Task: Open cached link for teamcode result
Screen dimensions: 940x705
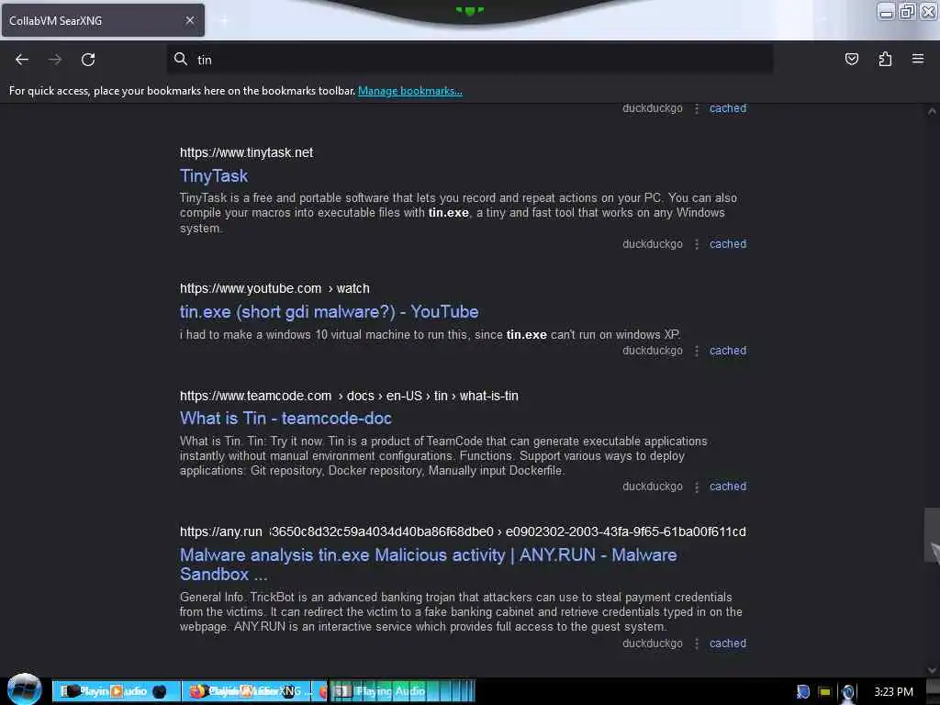Action: [x=728, y=487]
